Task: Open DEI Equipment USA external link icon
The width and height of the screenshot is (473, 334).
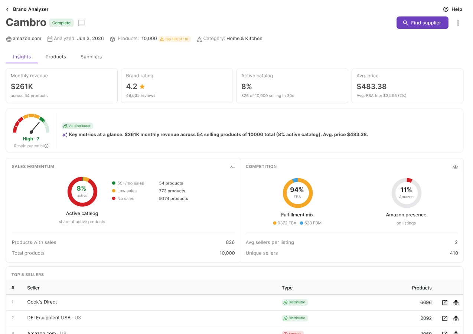Action: (x=445, y=318)
